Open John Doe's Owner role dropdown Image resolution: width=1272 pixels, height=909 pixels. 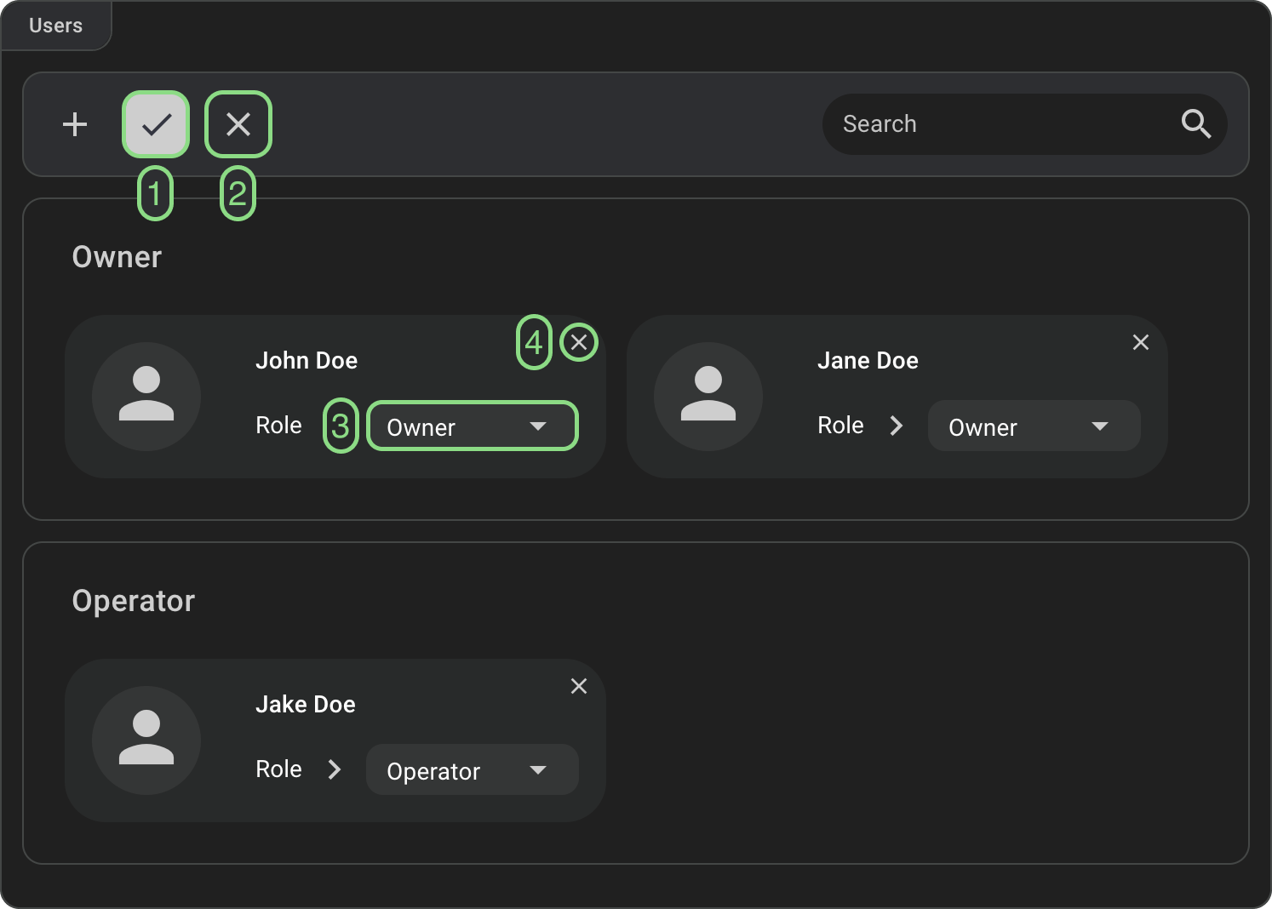pos(472,426)
